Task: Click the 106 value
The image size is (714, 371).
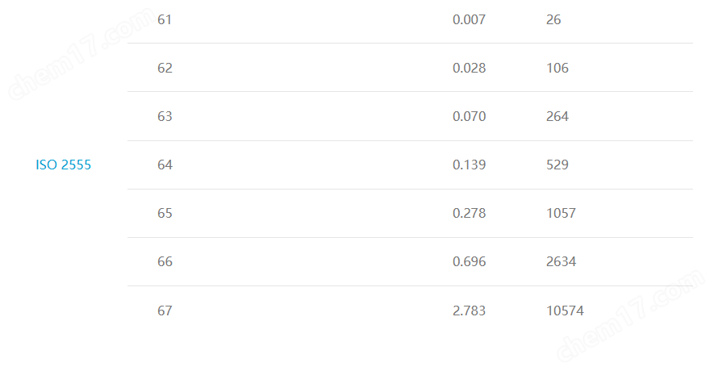Action: pyautogui.click(x=557, y=68)
